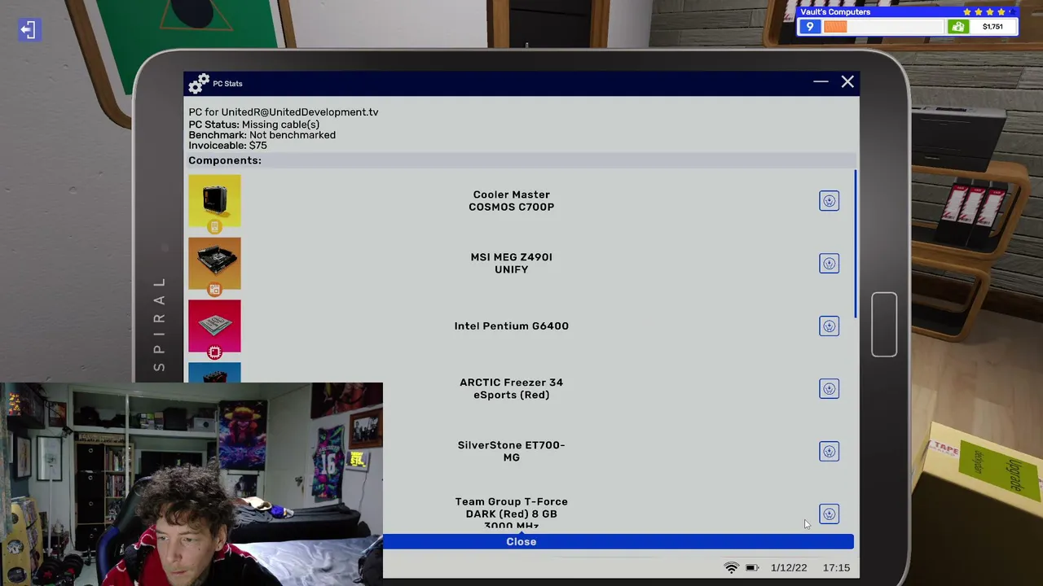The height and width of the screenshot is (586, 1043).
Task: Click the components list scrollbar
Action: (856, 244)
